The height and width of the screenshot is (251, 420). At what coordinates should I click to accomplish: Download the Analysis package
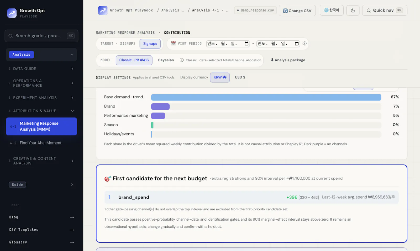(288, 60)
